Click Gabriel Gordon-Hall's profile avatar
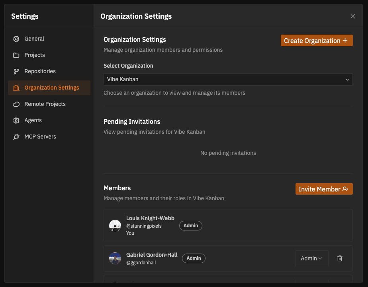This screenshot has width=368, height=287. point(115,258)
